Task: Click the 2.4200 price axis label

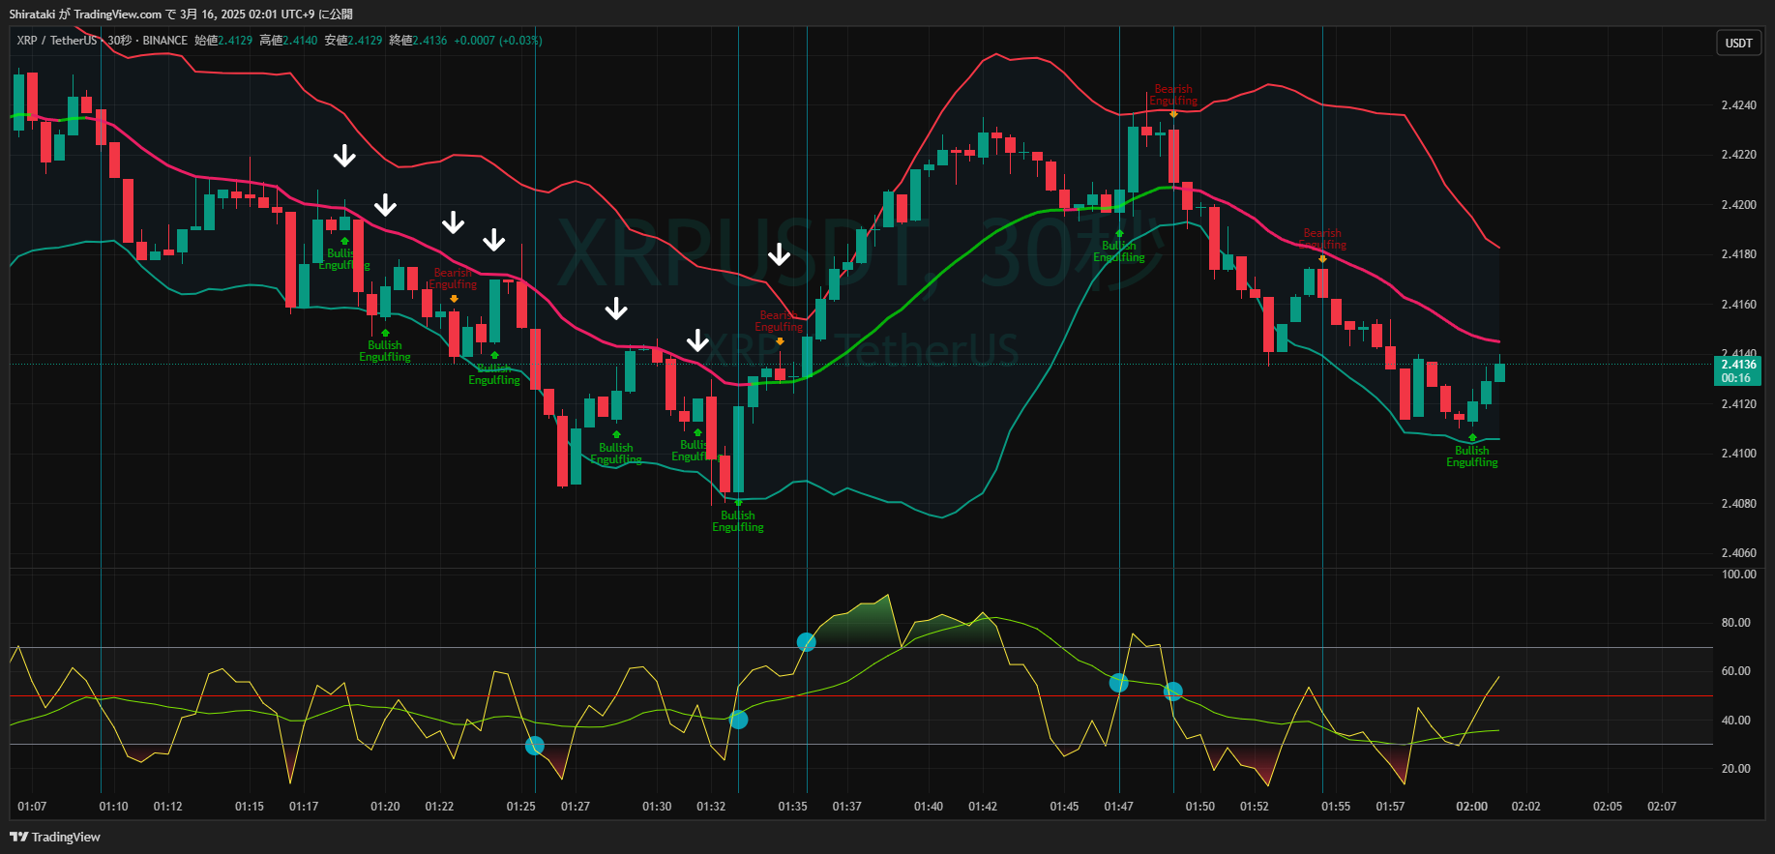Action: tap(1738, 205)
